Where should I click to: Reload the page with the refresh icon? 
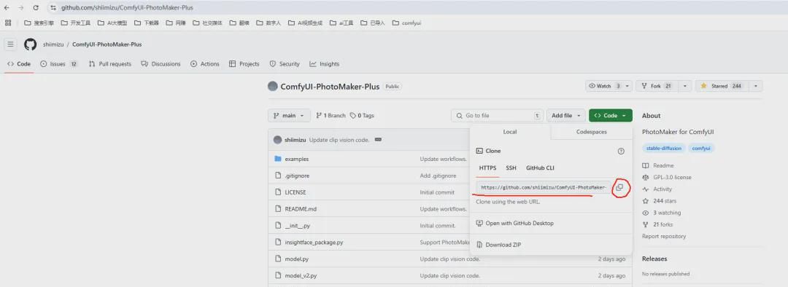(x=36, y=7)
